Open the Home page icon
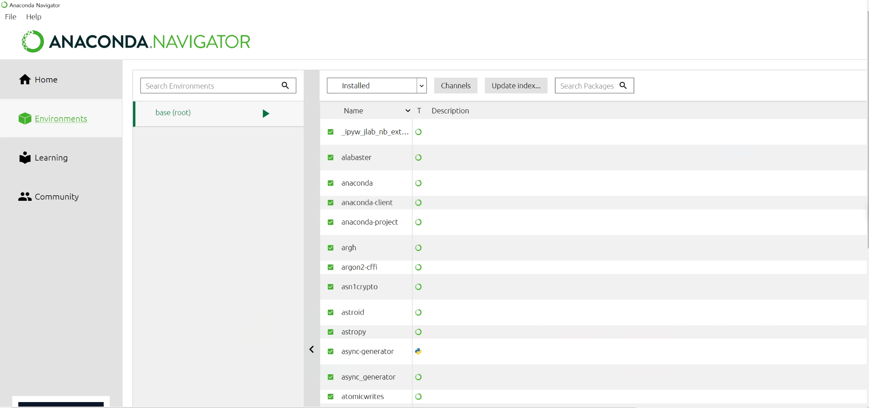This screenshot has width=869, height=408. [x=25, y=80]
